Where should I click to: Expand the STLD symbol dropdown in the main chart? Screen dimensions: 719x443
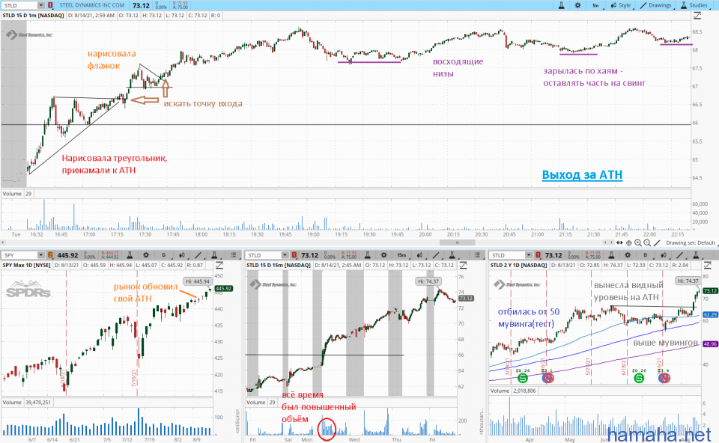pos(40,5)
